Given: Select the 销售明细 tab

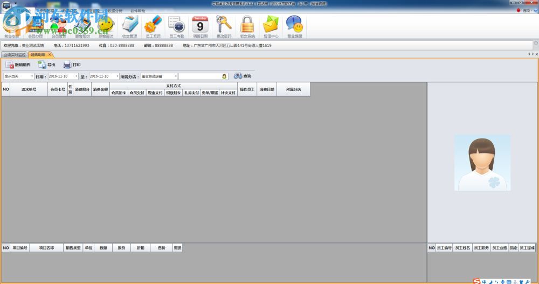Looking at the screenshot, I should 38,54.
